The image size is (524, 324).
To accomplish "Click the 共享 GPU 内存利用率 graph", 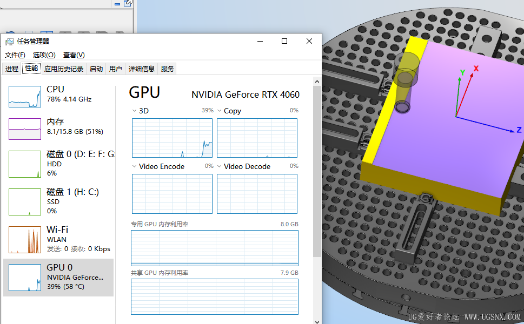I will 215,296.
